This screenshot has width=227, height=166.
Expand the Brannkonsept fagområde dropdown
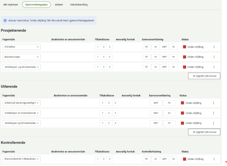click(x=22, y=57)
